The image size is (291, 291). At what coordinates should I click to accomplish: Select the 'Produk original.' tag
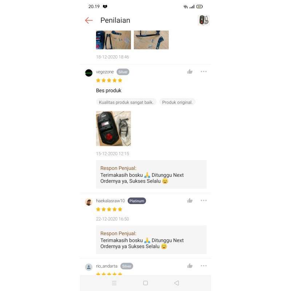tap(177, 102)
